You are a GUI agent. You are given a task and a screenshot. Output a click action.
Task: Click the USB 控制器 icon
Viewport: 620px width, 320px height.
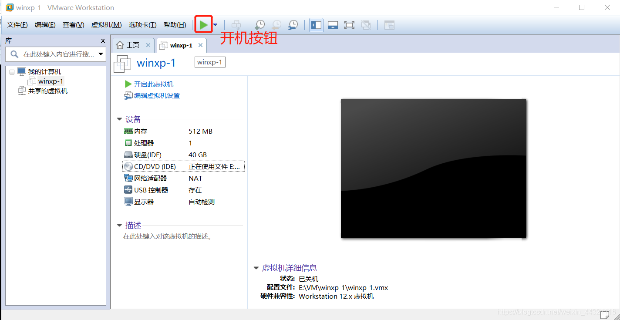click(128, 190)
